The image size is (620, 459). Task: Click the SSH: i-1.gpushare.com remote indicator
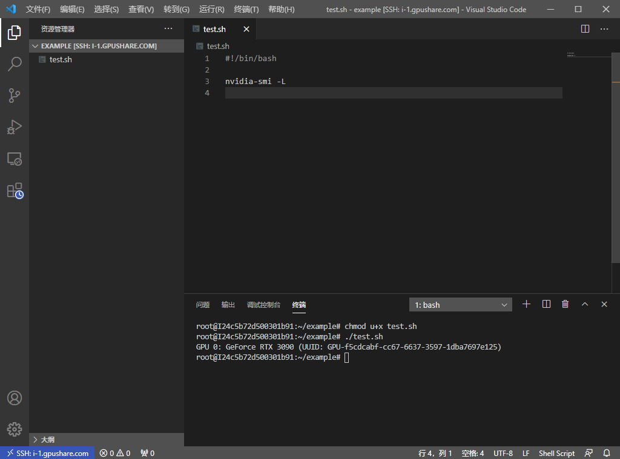click(47, 453)
